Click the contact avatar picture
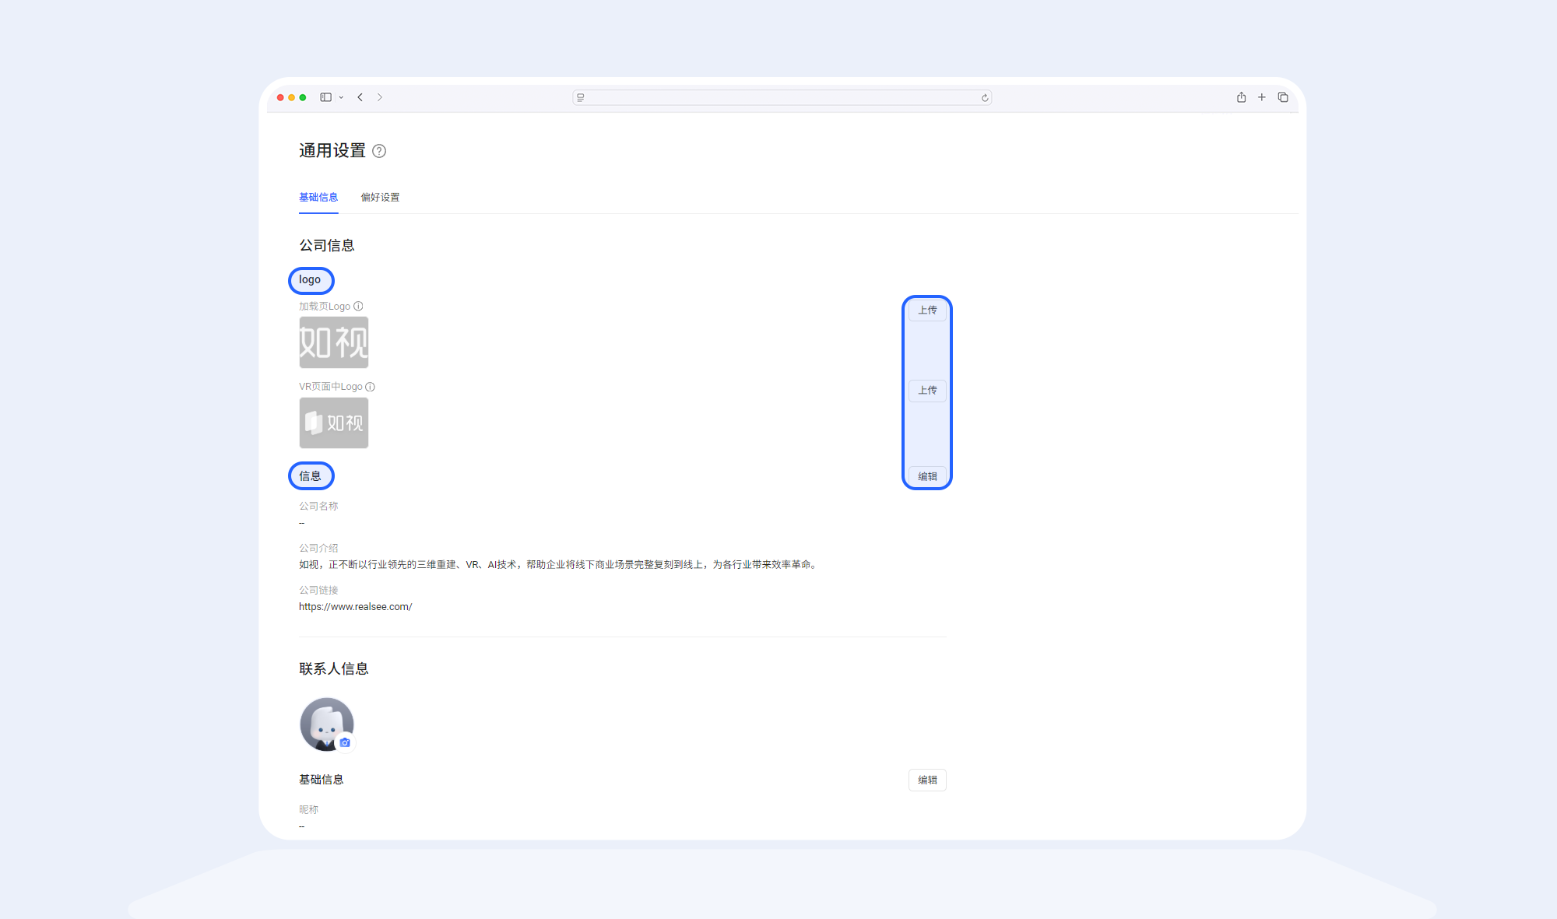 pyautogui.click(x=327, y=724)
